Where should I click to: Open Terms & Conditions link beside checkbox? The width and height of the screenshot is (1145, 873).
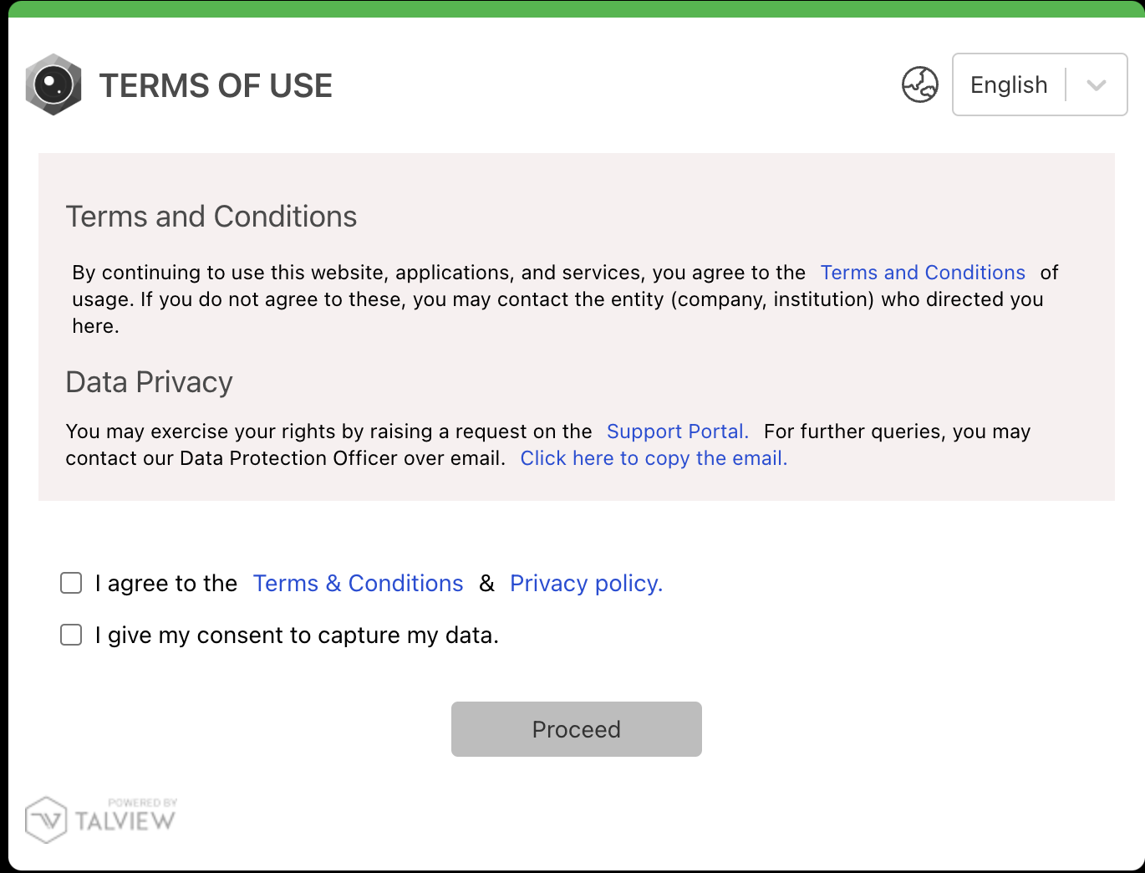pyautogui.click(x=358, y=584)
